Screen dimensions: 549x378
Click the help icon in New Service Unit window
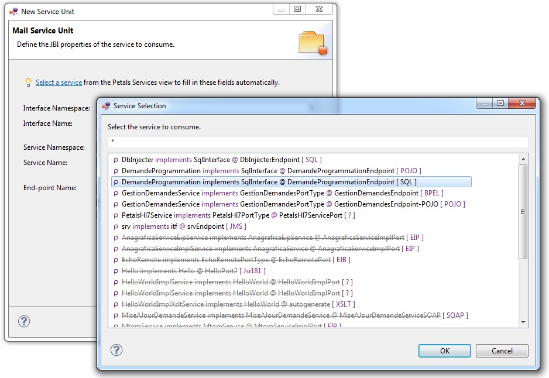24,321
